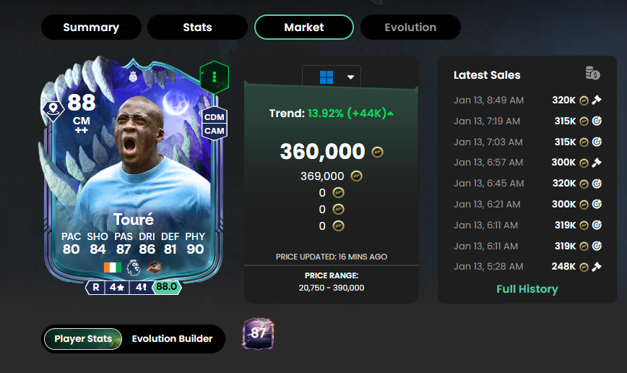Click the Premier League logo on the card
This screenshot has height=373, width=627.
[x=134, y=267]
